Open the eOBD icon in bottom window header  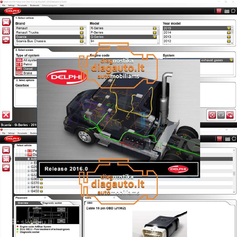219,139
